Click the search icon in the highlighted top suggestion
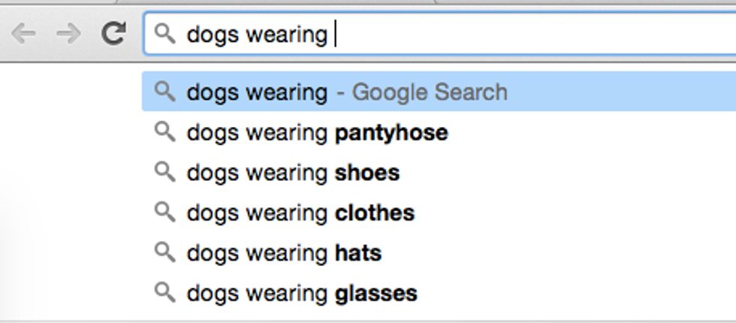Viewport: 736px width, 323px height. coord(164,92)
